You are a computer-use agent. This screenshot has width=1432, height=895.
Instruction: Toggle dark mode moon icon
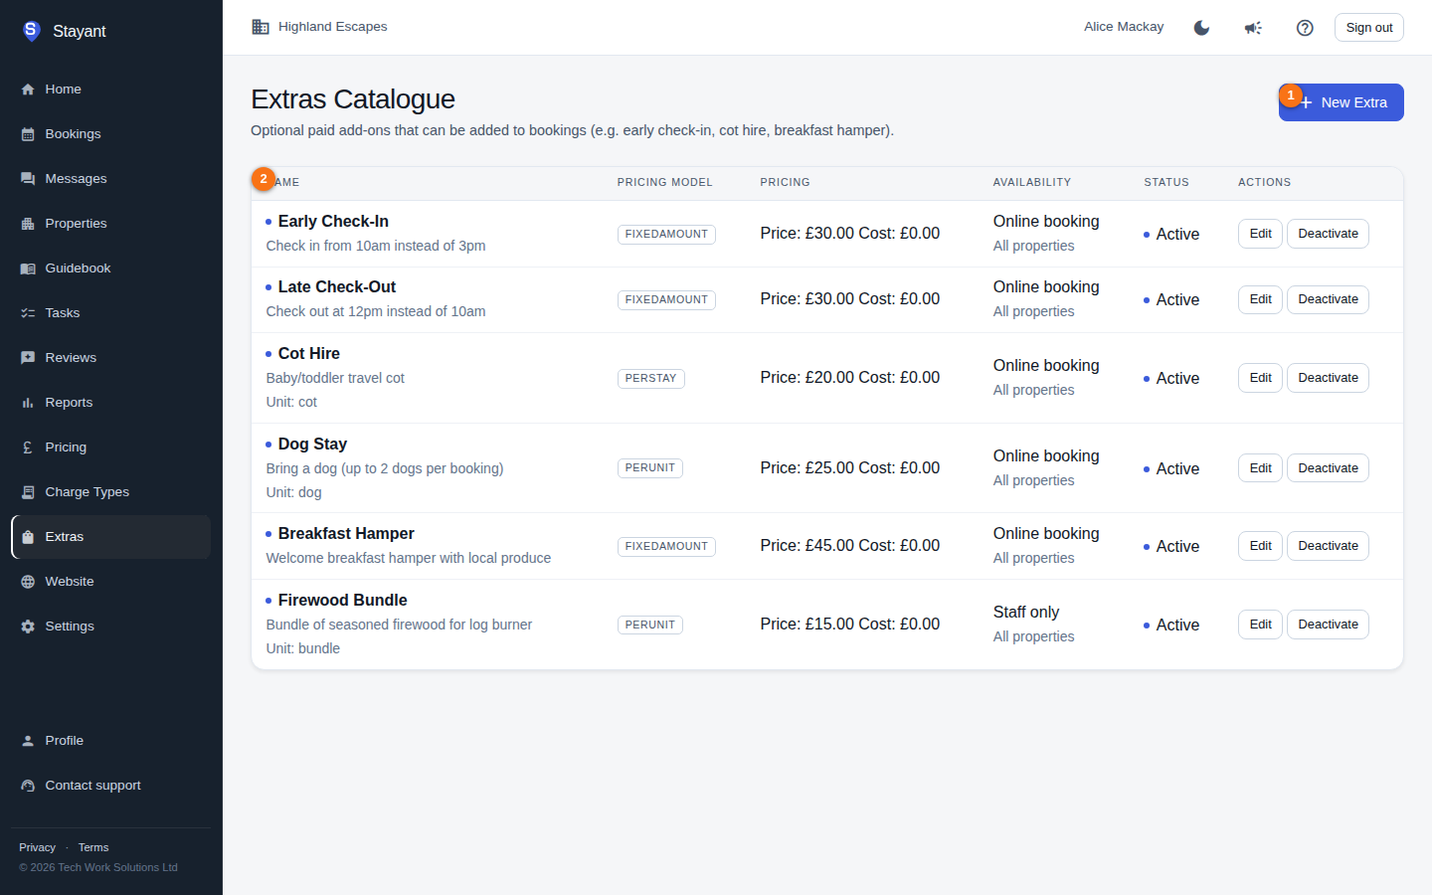1201,28
